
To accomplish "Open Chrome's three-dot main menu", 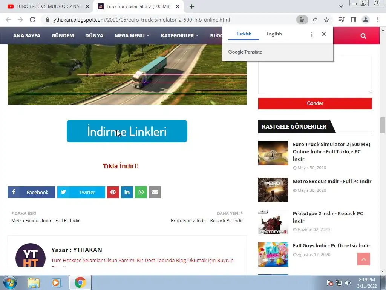I will tap(378, 20).
